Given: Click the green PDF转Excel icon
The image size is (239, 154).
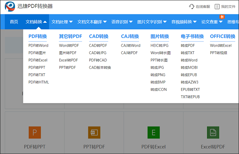Looking at the screenshot, I should 153,132.
